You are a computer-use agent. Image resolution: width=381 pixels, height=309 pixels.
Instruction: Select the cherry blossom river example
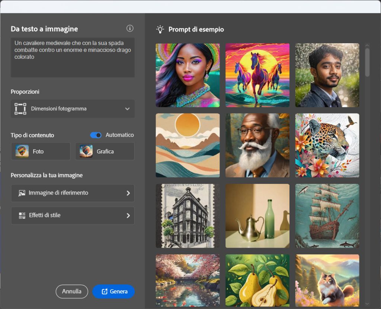[x=188, y=280]
